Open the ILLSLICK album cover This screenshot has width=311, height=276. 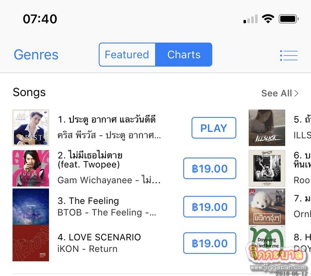point(267,128)
